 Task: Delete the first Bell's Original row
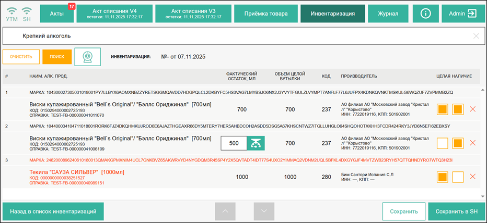click(x=473, y=109)
